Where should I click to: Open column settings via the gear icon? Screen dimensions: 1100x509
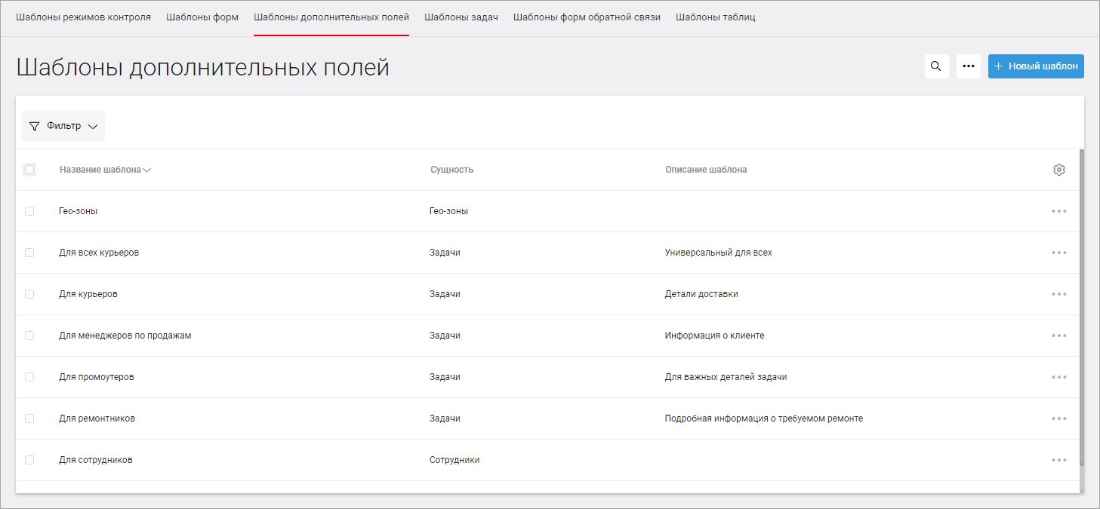coord(1058,170)
